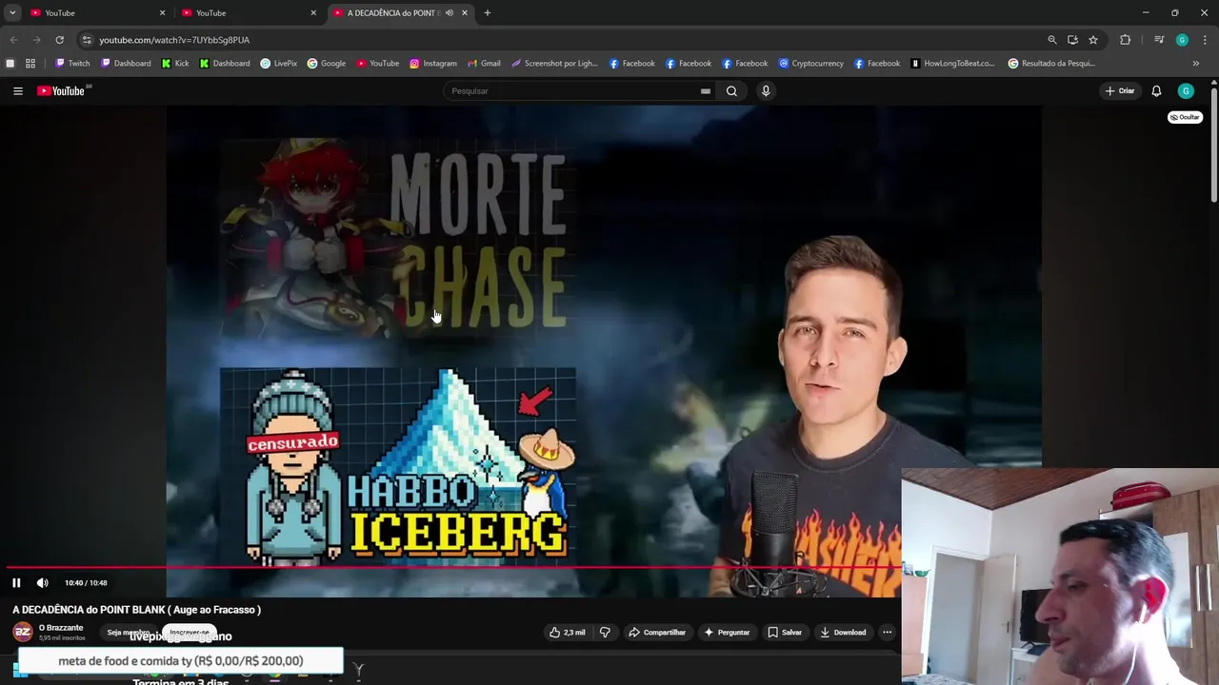Screen dimensions: 1219x685
Task: Bookmark this page with the star icon
Action: pyautogui.click(x=1093, y=40)
